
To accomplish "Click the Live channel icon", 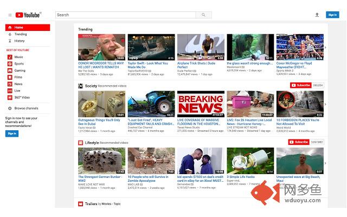I will pos(10,91).
